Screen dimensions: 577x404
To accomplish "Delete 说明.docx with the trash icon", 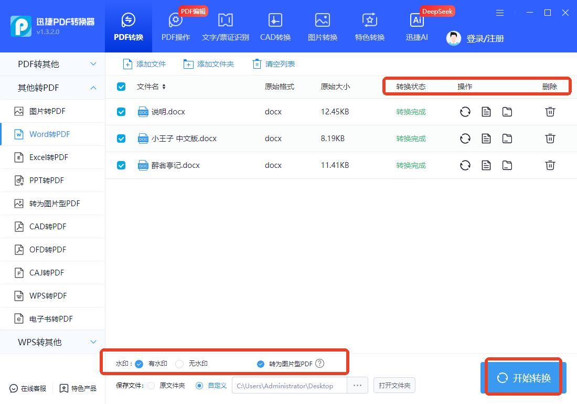I will click(x=550, y=112).
